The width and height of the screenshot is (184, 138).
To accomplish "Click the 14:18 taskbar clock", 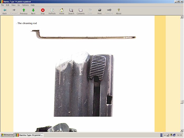I will (x=179, y=135).
